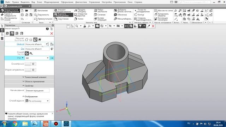Select Спираль цилиндрическая tool

[x=143, y=19]
